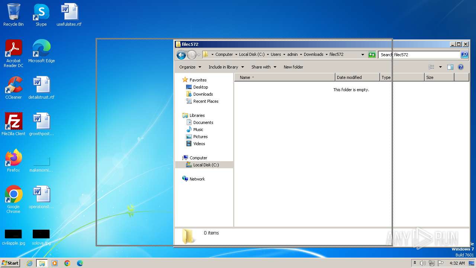
Task: Click the Microsoft Edge desktop shortcut
Action: pos(41,51)
